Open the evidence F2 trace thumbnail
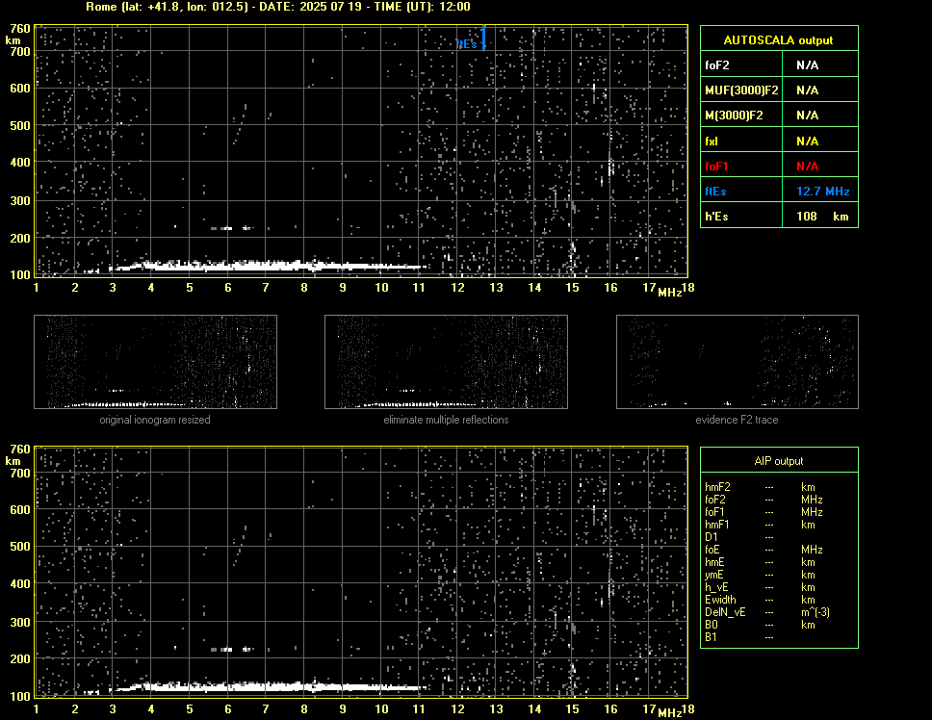 pos(738,362)
